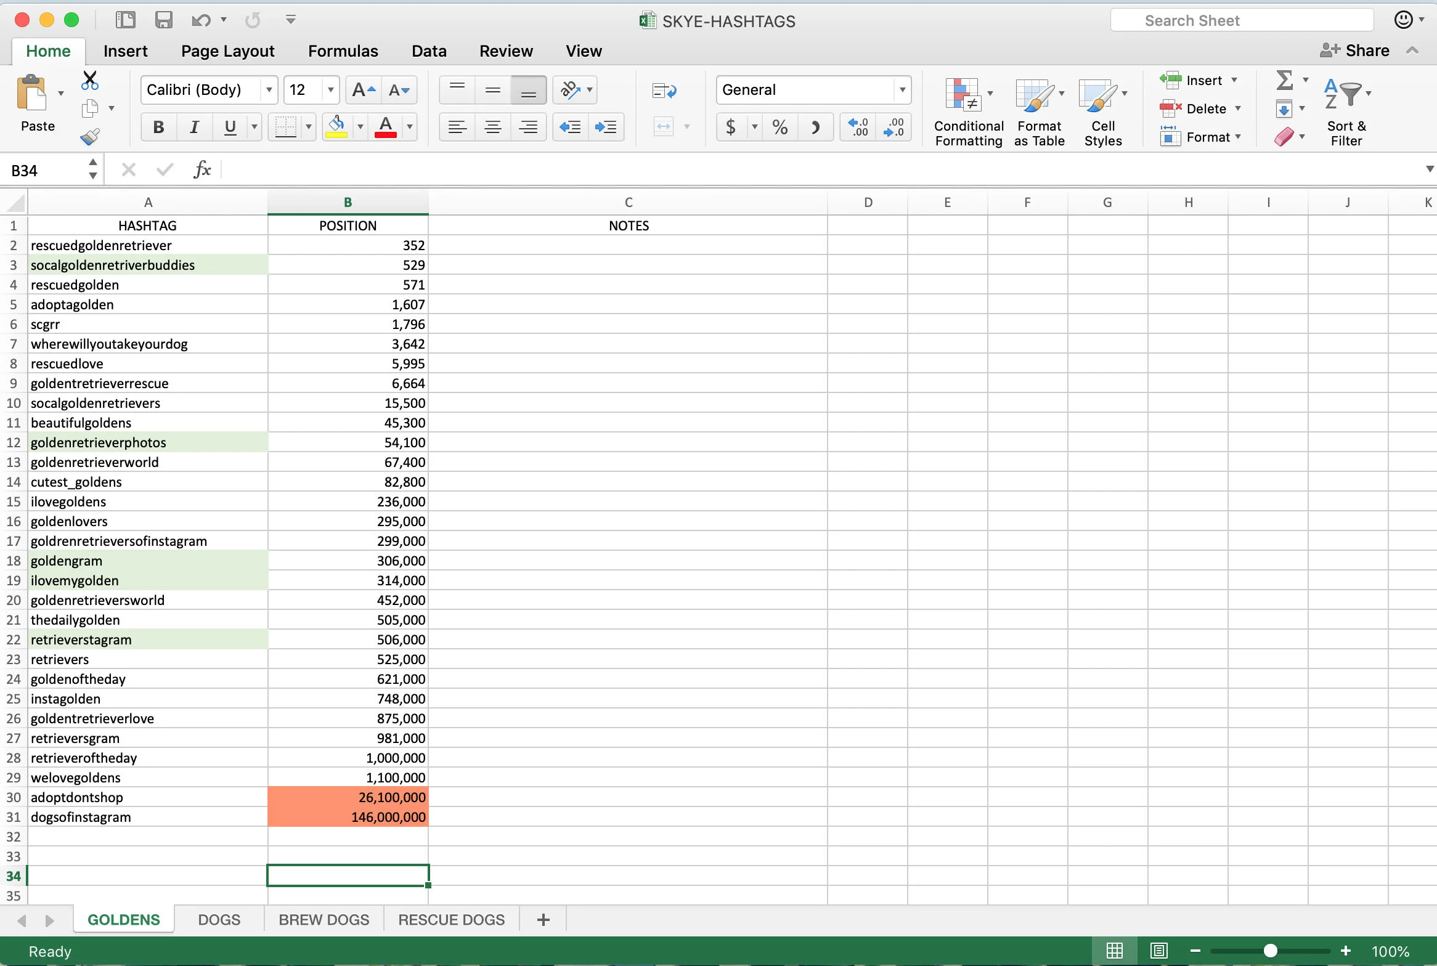
Task: Toggle Underline formatting
Action: click(x=230, y=127)
